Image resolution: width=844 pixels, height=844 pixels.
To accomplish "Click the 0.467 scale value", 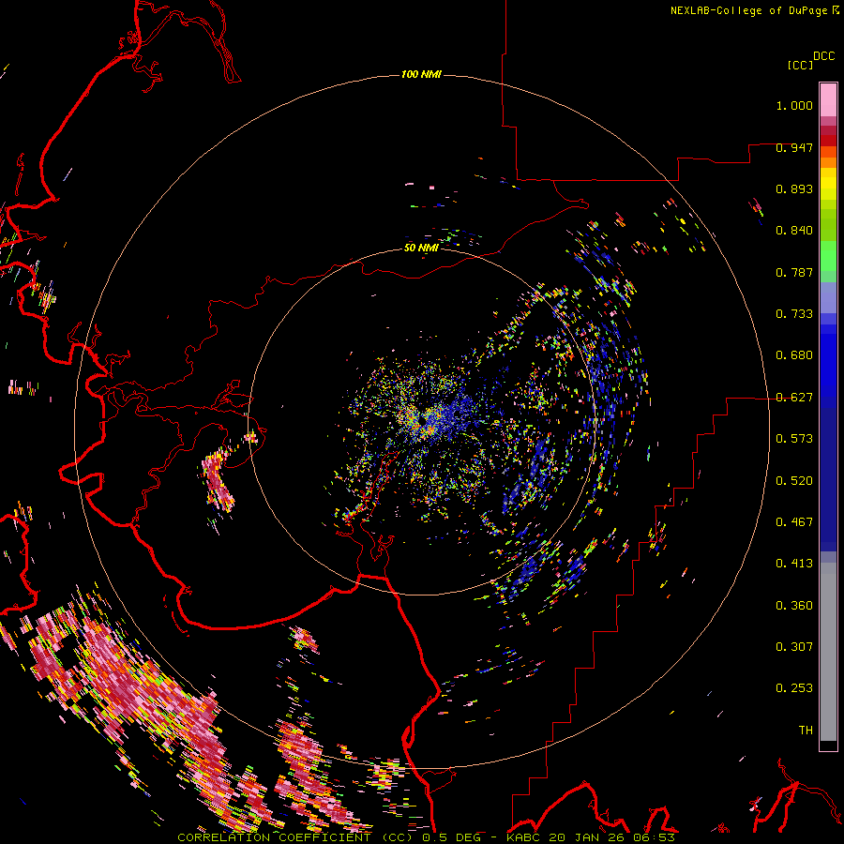I will click(794, 522).
